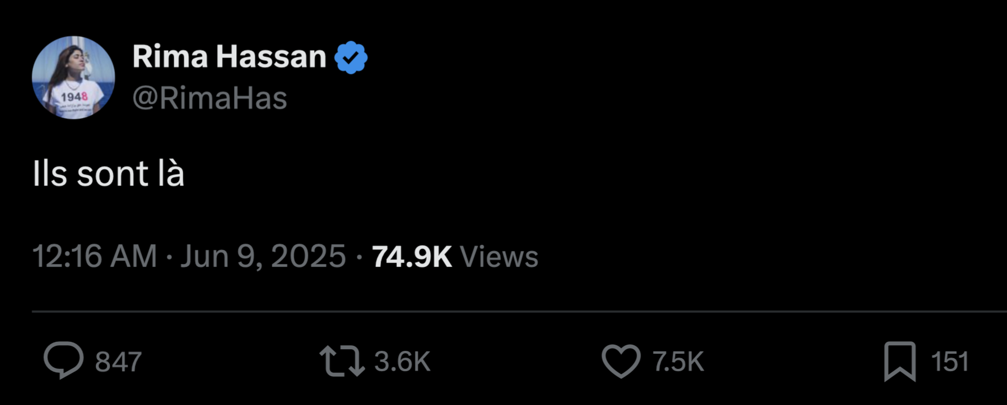
Task: Click the reply speech bubble icon
Action: tap(63, 360)
